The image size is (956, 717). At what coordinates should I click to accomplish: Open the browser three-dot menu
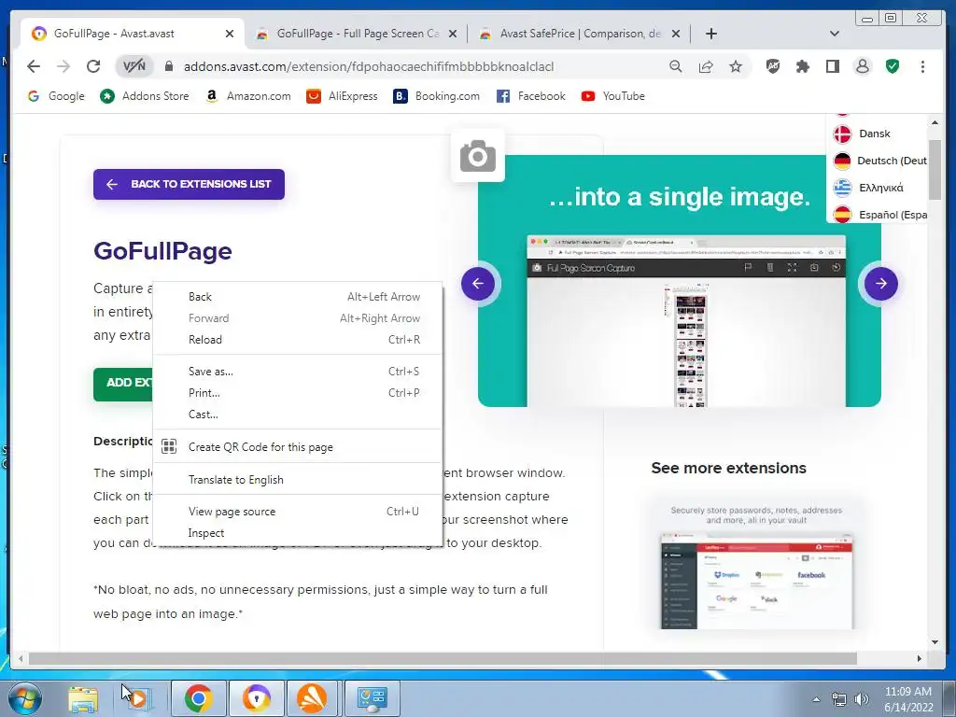922,66
